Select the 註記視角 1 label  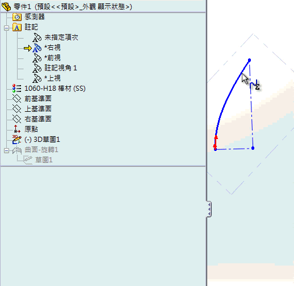pos(61,68)
